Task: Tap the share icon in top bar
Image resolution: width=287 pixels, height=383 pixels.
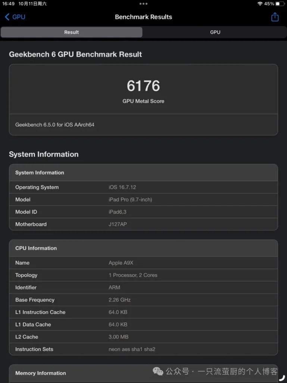Action: tap(275, 17)
